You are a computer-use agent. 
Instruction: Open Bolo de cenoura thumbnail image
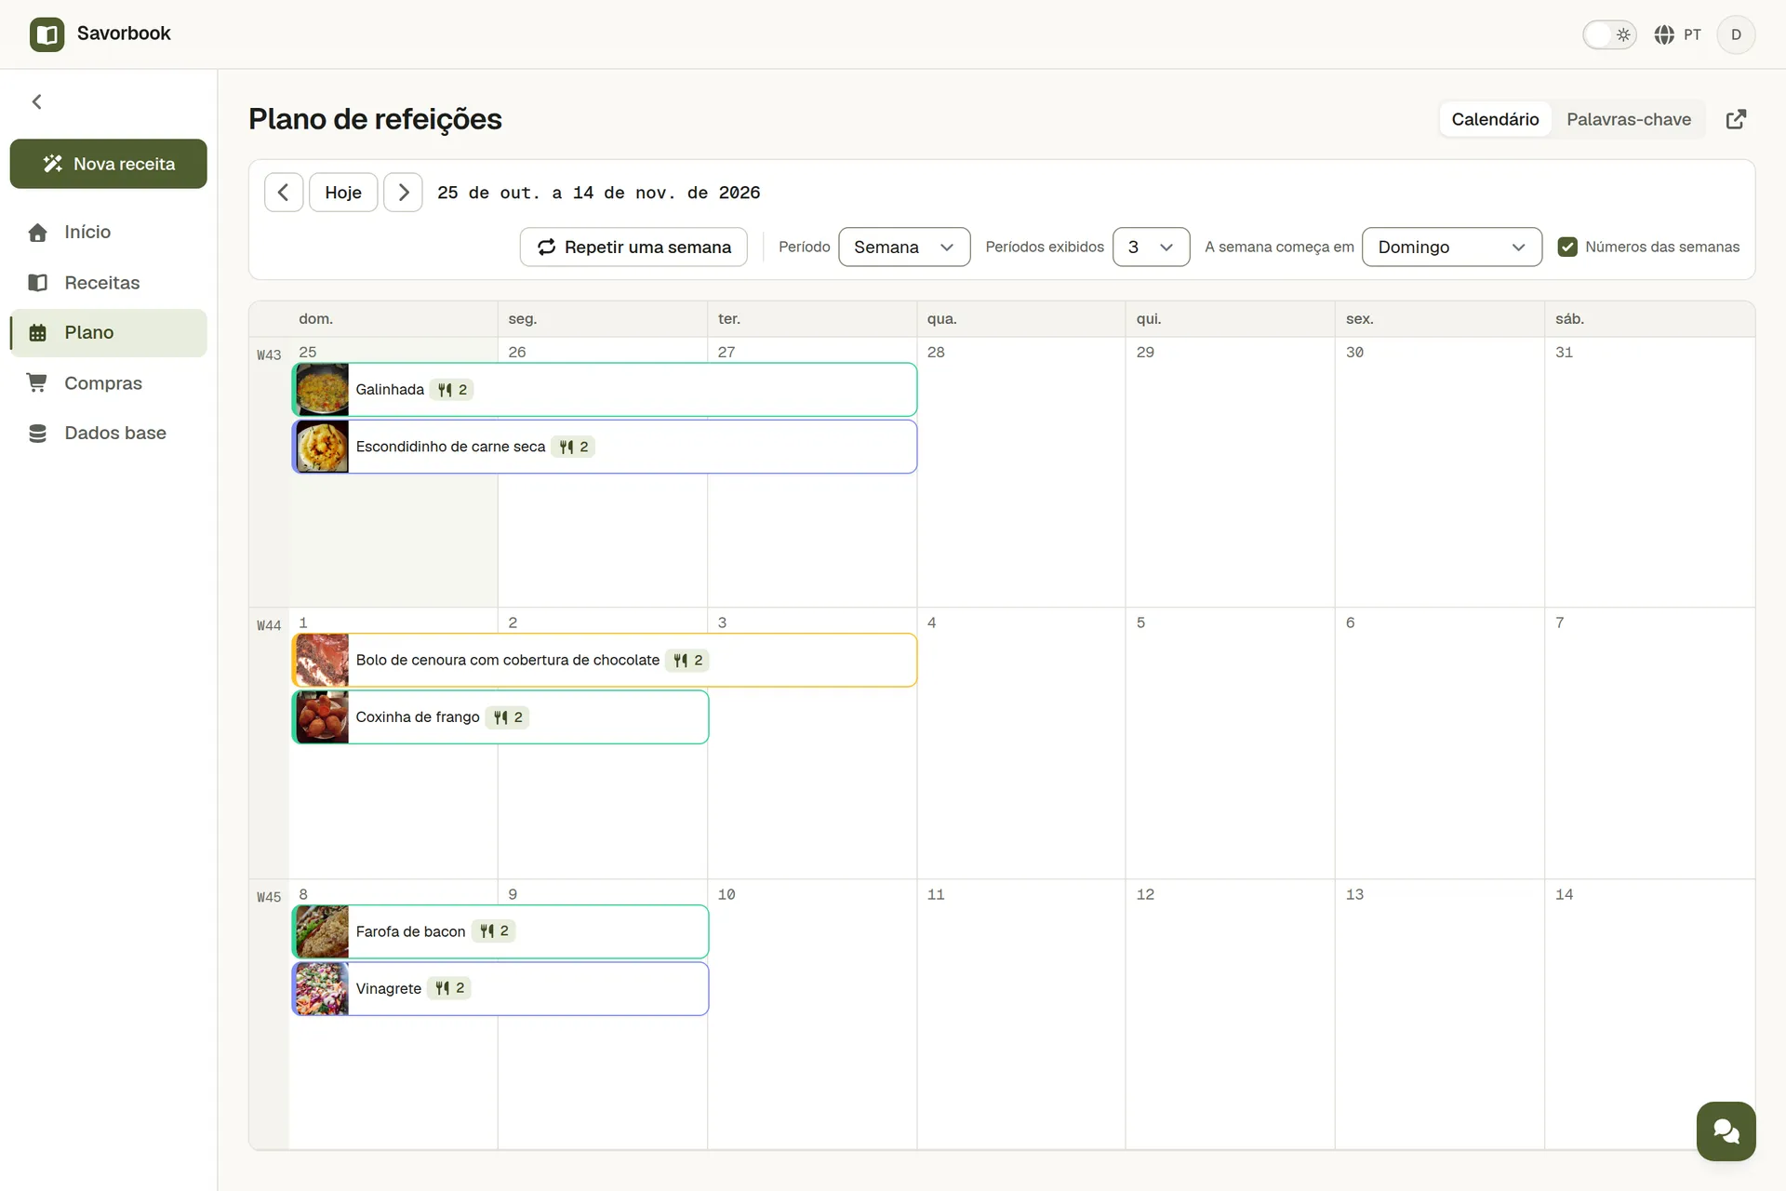322,661
